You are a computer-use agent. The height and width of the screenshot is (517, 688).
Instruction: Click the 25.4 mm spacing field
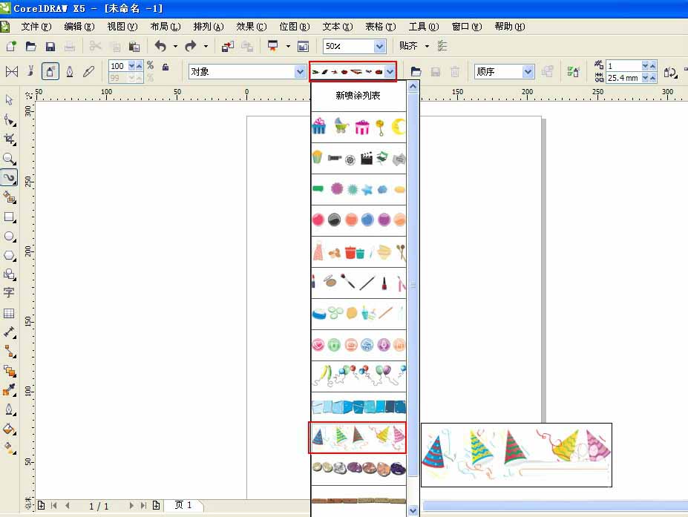623,78
